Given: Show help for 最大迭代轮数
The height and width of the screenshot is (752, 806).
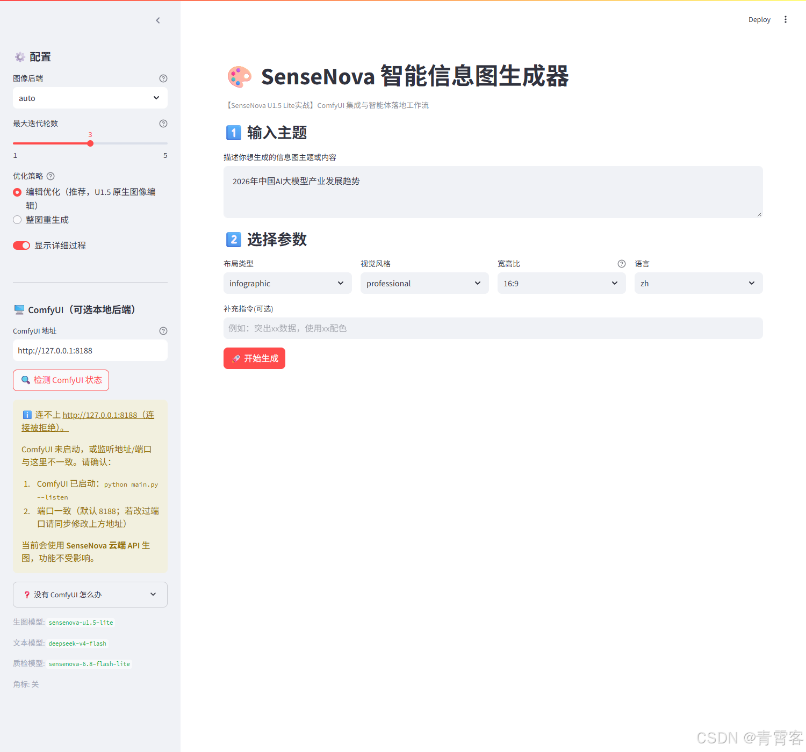Looking at the screenshot, I should (163, 124).
